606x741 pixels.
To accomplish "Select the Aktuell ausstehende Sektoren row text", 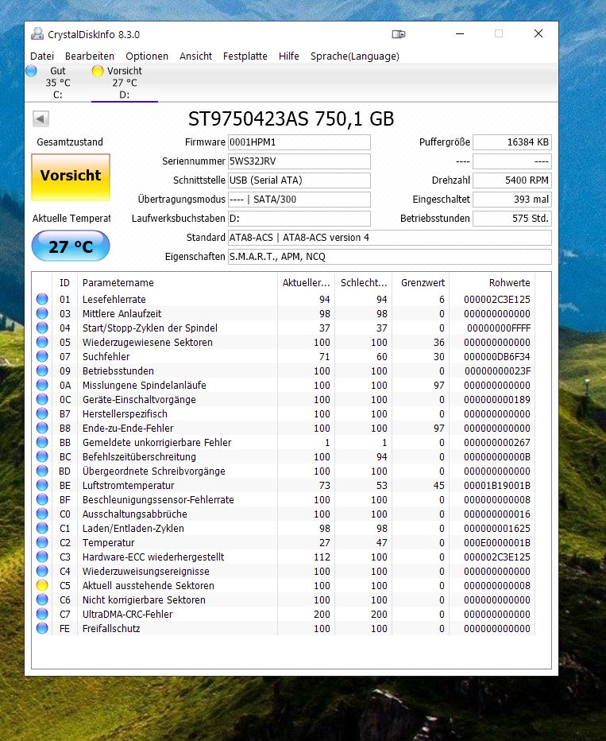I will click(x=149, y=585).
